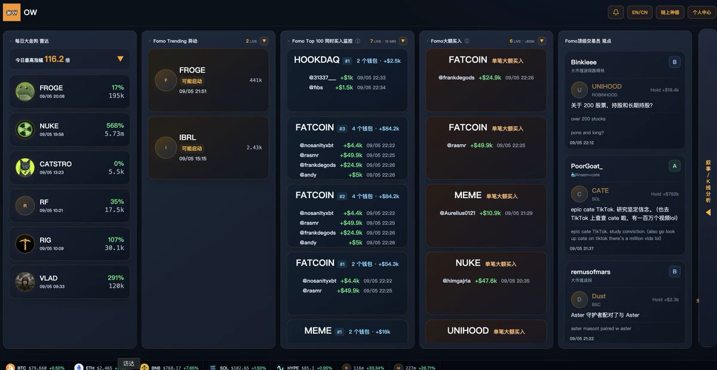
Task: Click the FATCOIN #3 rank badge
Action: [x=342, y=128]
